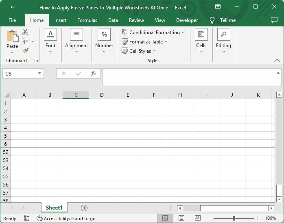The image size is (284, 223).
Task: Expand the Format as Table dropdown arrow
Action: click(x=166, y=42)
